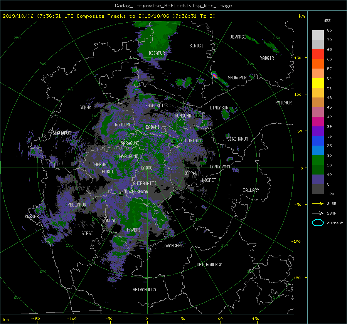Viewport: 347px width, 324px height.
Task: Click the GANGAVATI city label
Action: [x=220, y=167]
